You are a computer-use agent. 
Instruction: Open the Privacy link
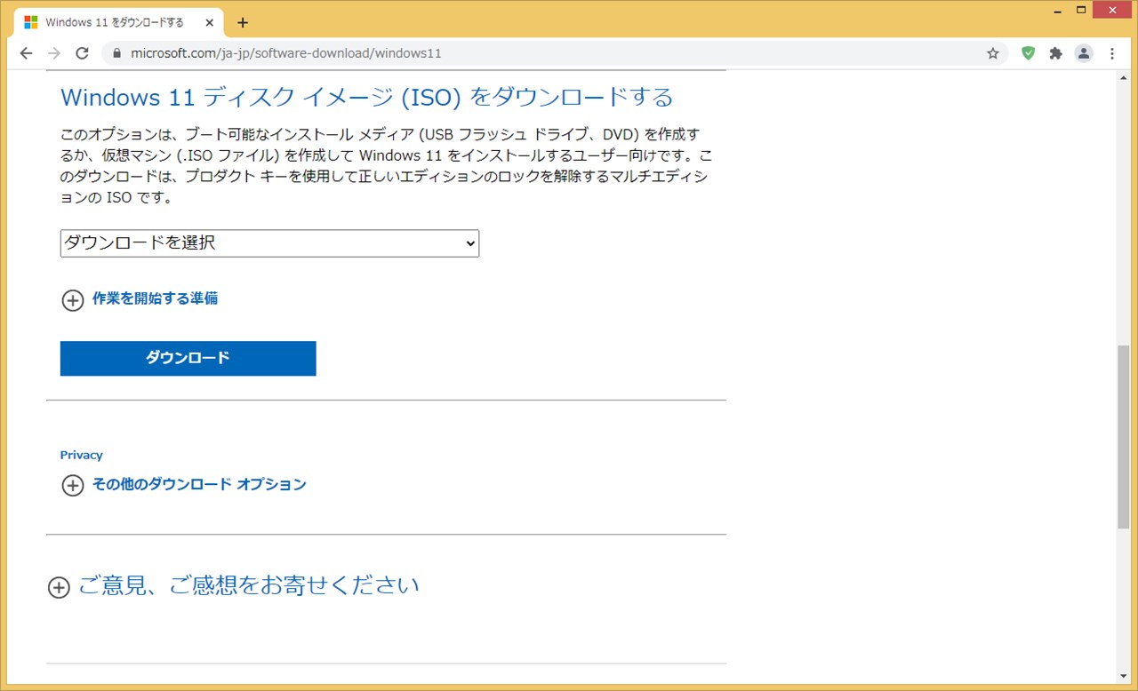pos(81,455)
